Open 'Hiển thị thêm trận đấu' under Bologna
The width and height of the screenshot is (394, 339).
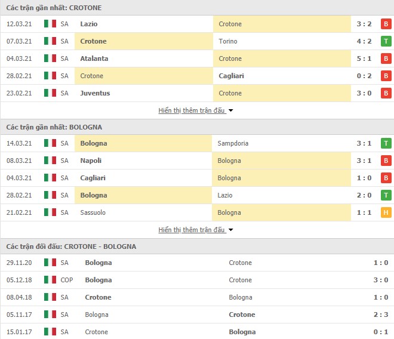(x=192, y=230)
